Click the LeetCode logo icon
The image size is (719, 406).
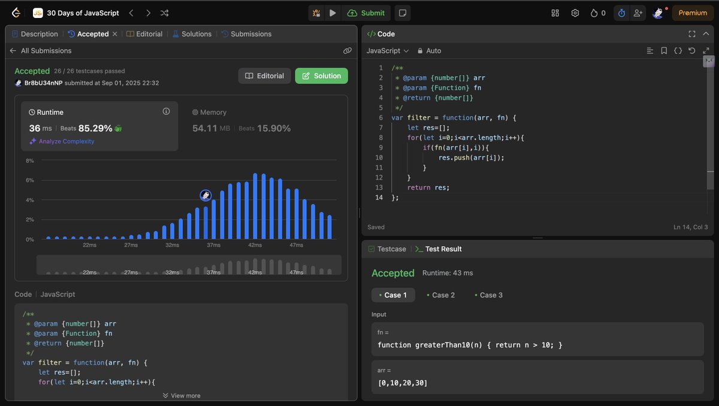(x=16, y=13)
